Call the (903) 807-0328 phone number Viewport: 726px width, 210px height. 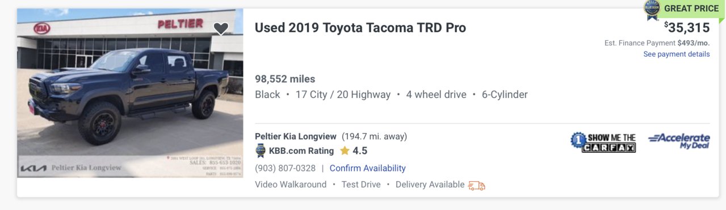pyautogui.click(x=285, y=168)
